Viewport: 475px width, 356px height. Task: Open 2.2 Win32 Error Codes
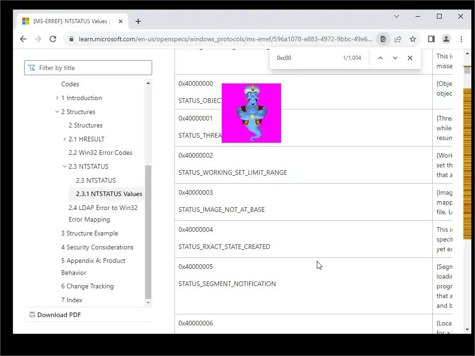(100, 153)
